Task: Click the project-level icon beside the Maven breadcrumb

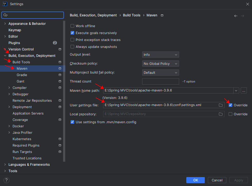Action: click(x=162, y=15)
